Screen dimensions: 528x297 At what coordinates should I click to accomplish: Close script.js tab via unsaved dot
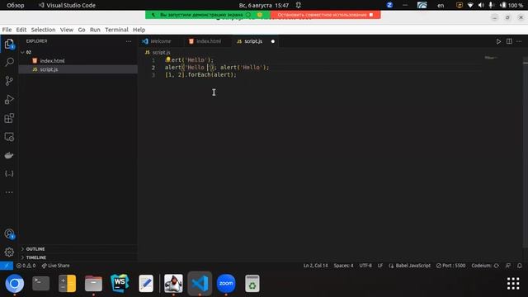[273, 41]
